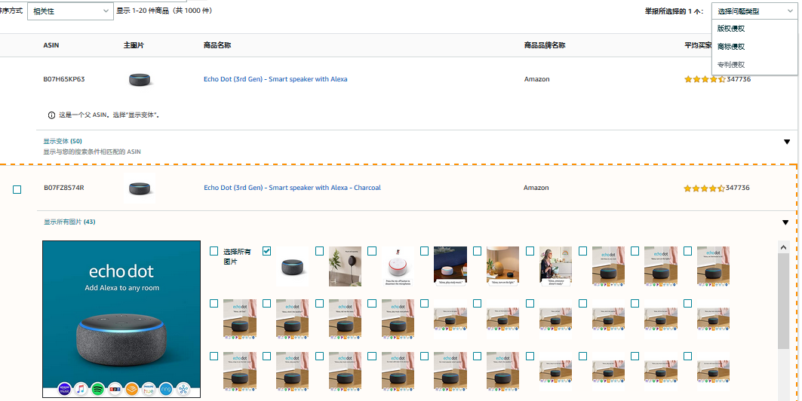
Task: Click review count 347736 in B07H65KP63 row
Action: click(739, 79)
